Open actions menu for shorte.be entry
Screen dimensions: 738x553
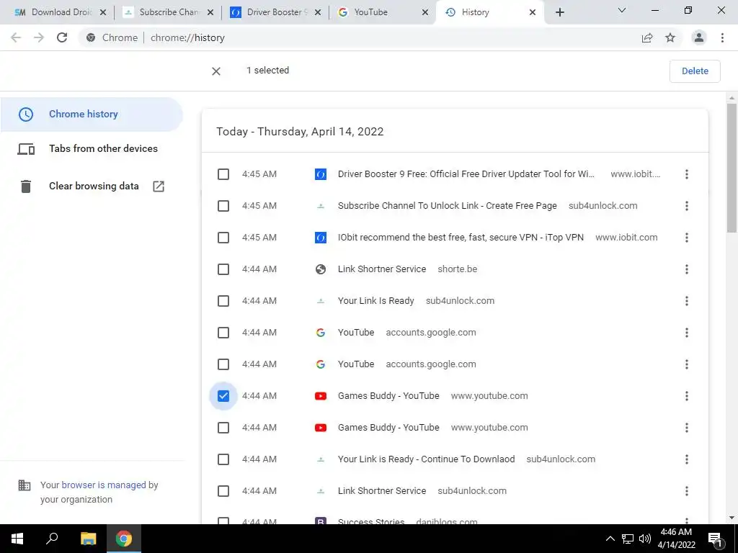687,269
